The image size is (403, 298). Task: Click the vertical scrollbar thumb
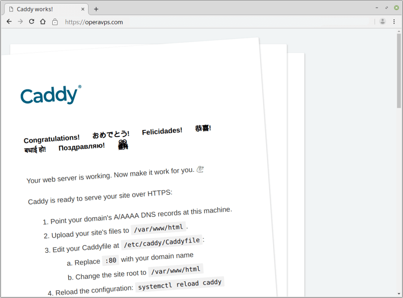pyautogui.click(x=399, y=71)
